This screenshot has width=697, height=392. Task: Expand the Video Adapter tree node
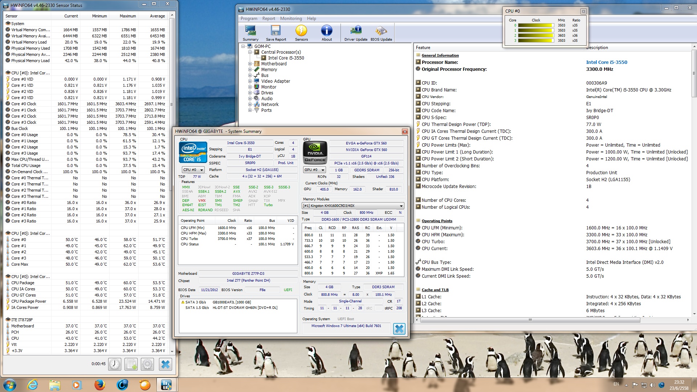point(250,81)
